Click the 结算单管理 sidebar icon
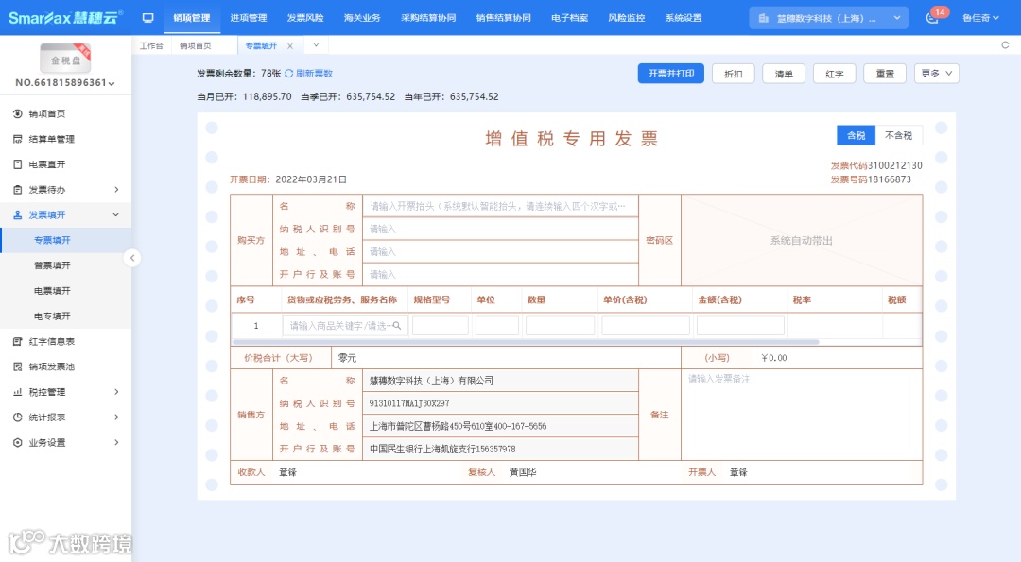The width and height of the screenshot is (1021, 562). click(18, 139)
